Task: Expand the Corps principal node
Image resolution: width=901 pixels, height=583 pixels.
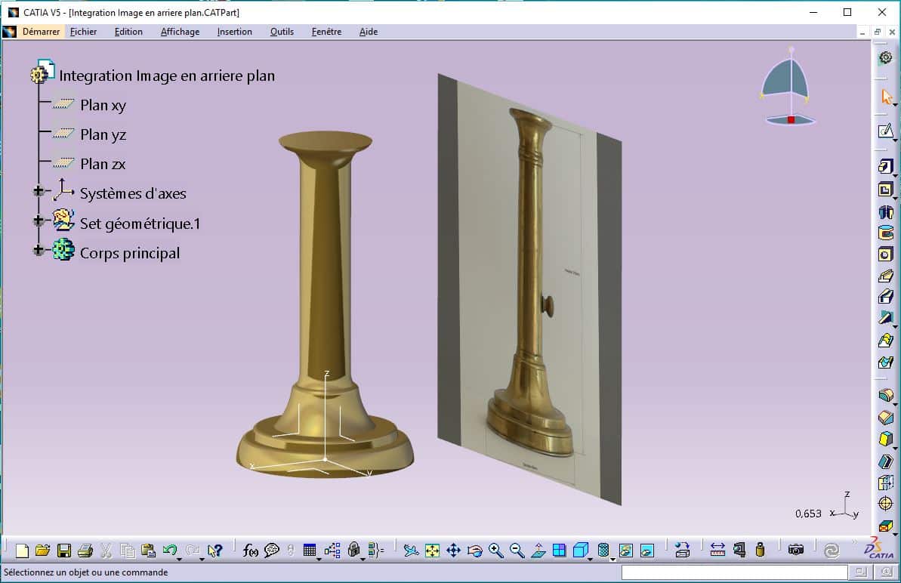Action: point(38,250)
